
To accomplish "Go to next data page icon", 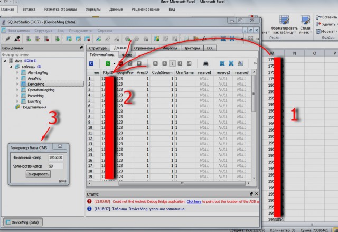I will [180, 63].
